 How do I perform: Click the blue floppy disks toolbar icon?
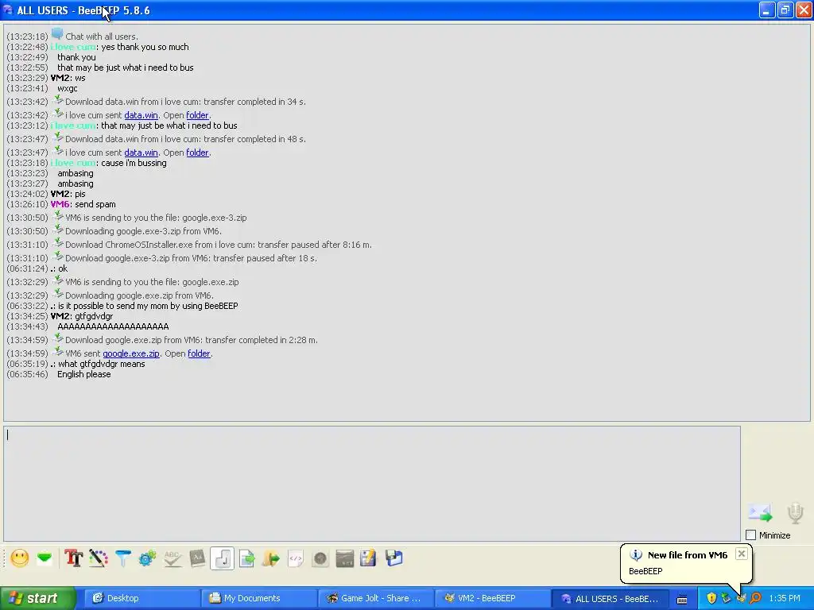(394, 558)
